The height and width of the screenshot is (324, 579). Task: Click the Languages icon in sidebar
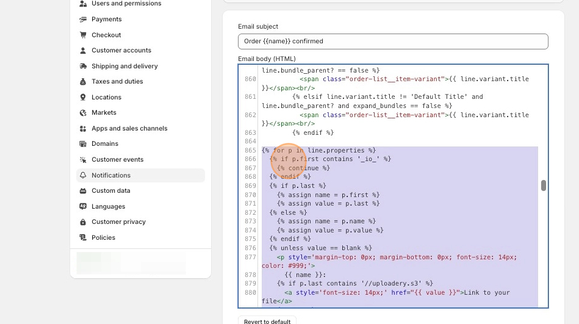[84, 206]
